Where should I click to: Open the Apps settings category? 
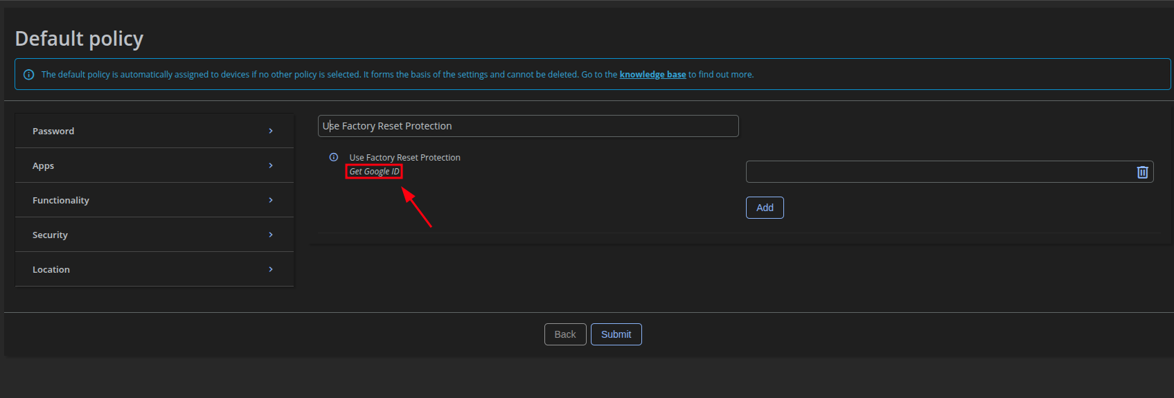point(43,166)
